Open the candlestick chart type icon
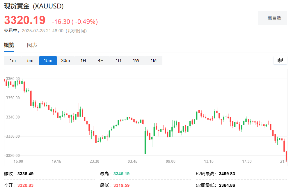 click(280, 60)
